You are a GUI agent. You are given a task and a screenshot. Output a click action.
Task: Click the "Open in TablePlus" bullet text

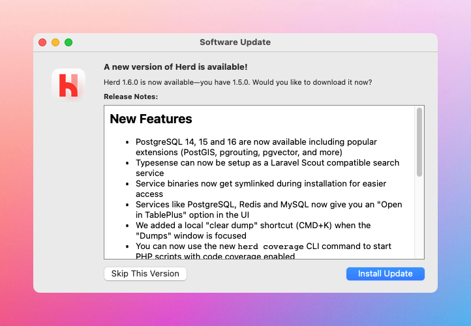click(x=269, y=209)
